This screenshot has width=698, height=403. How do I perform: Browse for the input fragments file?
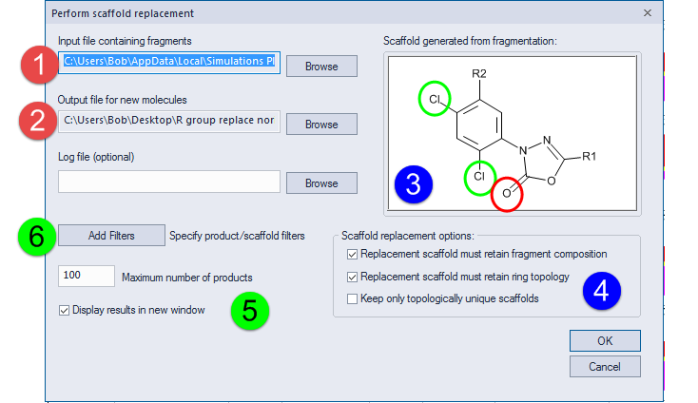[321, 67]
